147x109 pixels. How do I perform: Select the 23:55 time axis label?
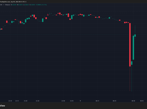pyautogui.click(x=72, y=101)
